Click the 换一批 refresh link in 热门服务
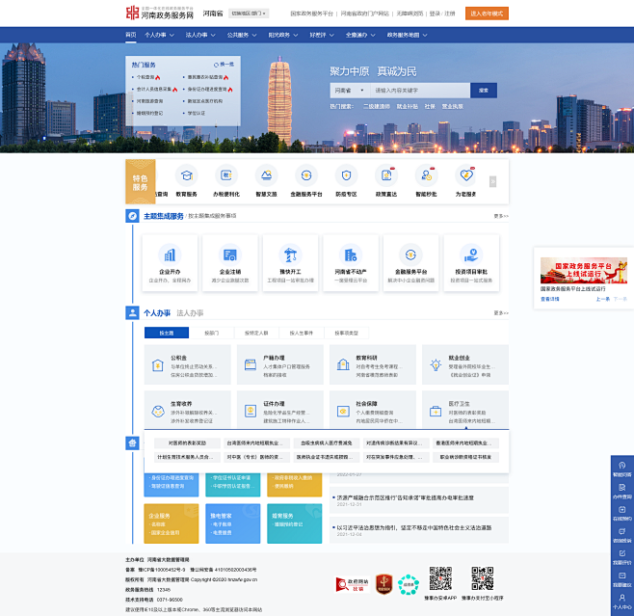Viewport: 634px width, 616px height. coord(225,65)
